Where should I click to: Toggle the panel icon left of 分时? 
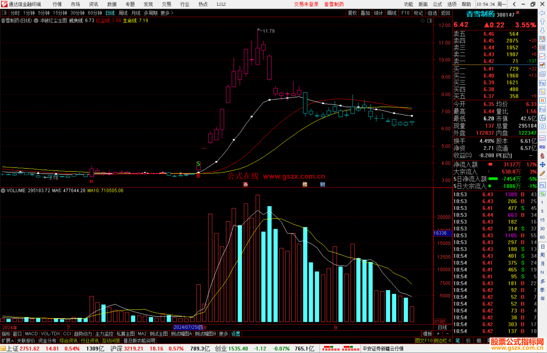pos(4,13)
